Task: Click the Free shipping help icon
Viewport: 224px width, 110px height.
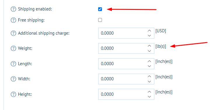Action: click(13, 20)
